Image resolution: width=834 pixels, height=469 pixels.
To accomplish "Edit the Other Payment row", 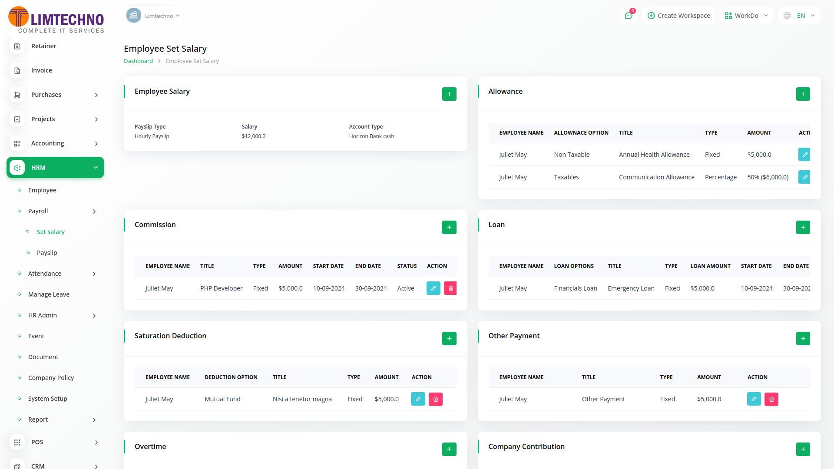I will coord(754,400).
